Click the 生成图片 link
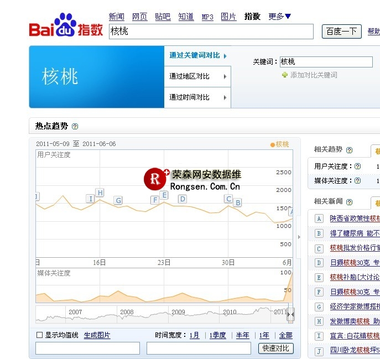The width and height of the screenshot is (380, 359). click(x=97, y=335)
